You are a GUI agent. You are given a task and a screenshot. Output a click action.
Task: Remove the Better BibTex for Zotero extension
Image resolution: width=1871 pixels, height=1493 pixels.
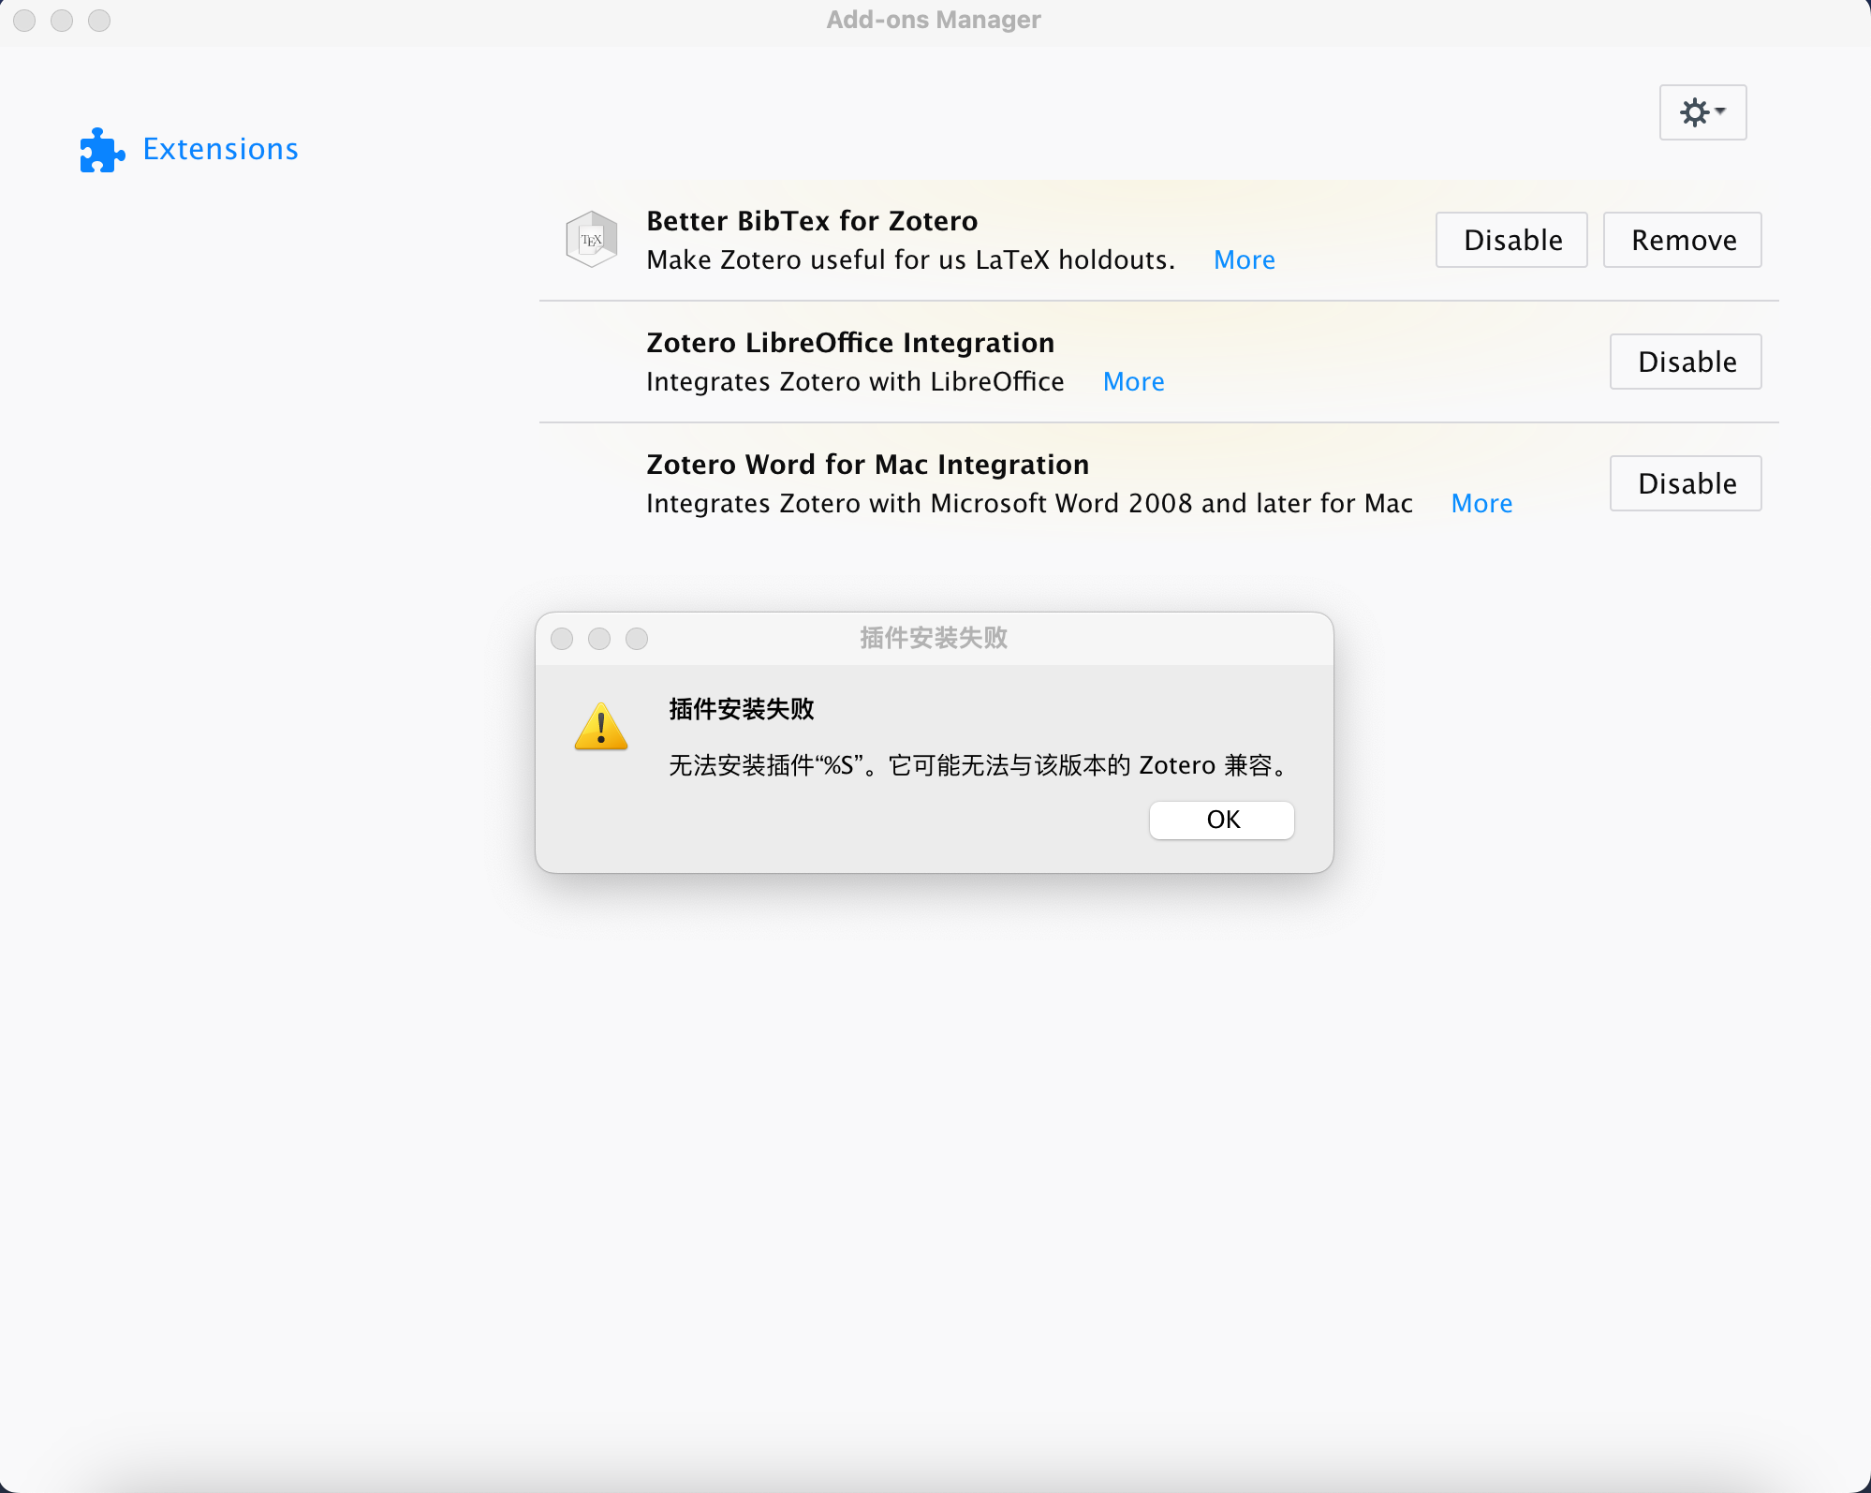click(x=1682, y=240)
